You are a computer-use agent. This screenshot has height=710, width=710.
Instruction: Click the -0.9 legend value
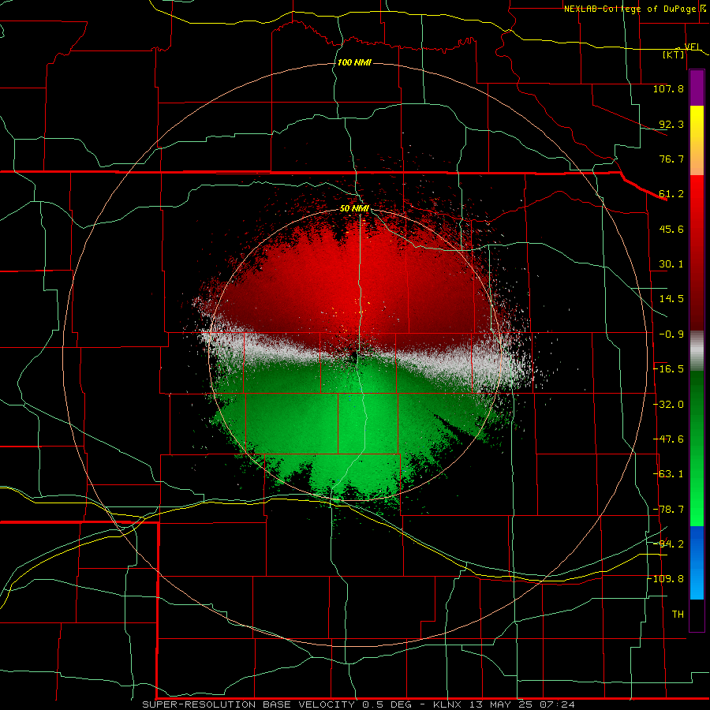point(671,334)
